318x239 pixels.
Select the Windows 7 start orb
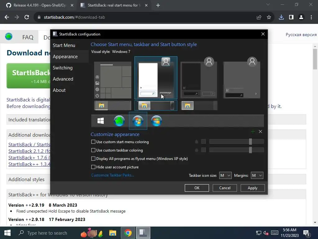pyautogui.click(x=138, y=121)
